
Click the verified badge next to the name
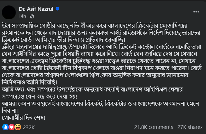[x=58, y=9]
